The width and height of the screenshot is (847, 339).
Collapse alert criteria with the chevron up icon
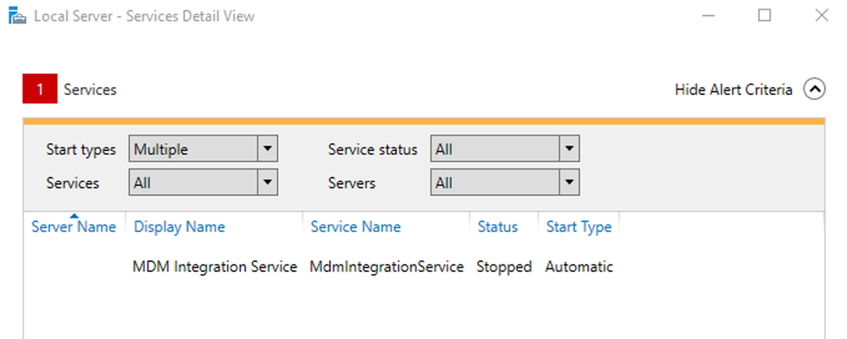814,89
